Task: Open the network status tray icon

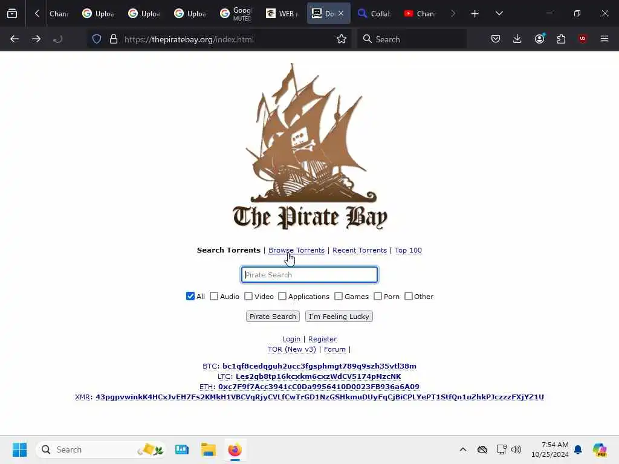Action: [501, 449]
